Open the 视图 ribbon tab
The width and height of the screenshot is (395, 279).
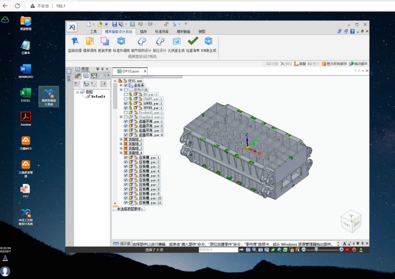tap(202, 32)
